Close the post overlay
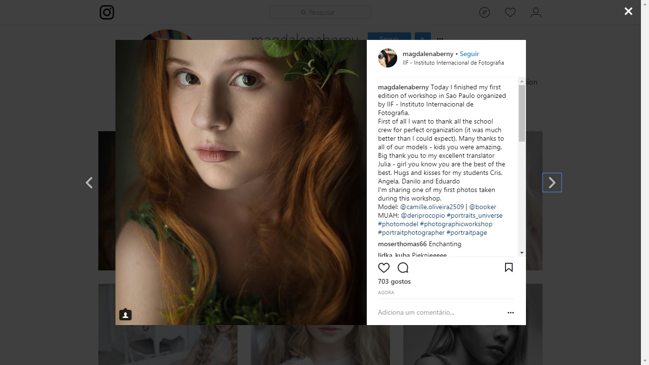Viewport: 649px width, 365px height. 628,11
